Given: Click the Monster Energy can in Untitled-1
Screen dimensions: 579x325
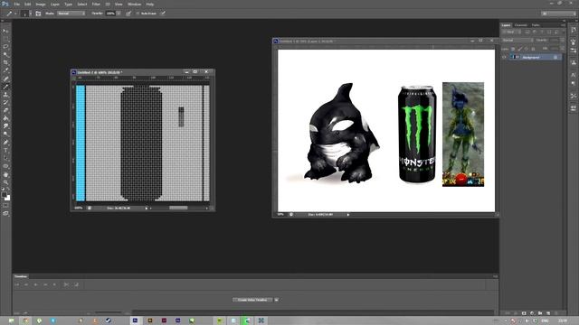Looking at the screenshot, I should pos(417,135).
